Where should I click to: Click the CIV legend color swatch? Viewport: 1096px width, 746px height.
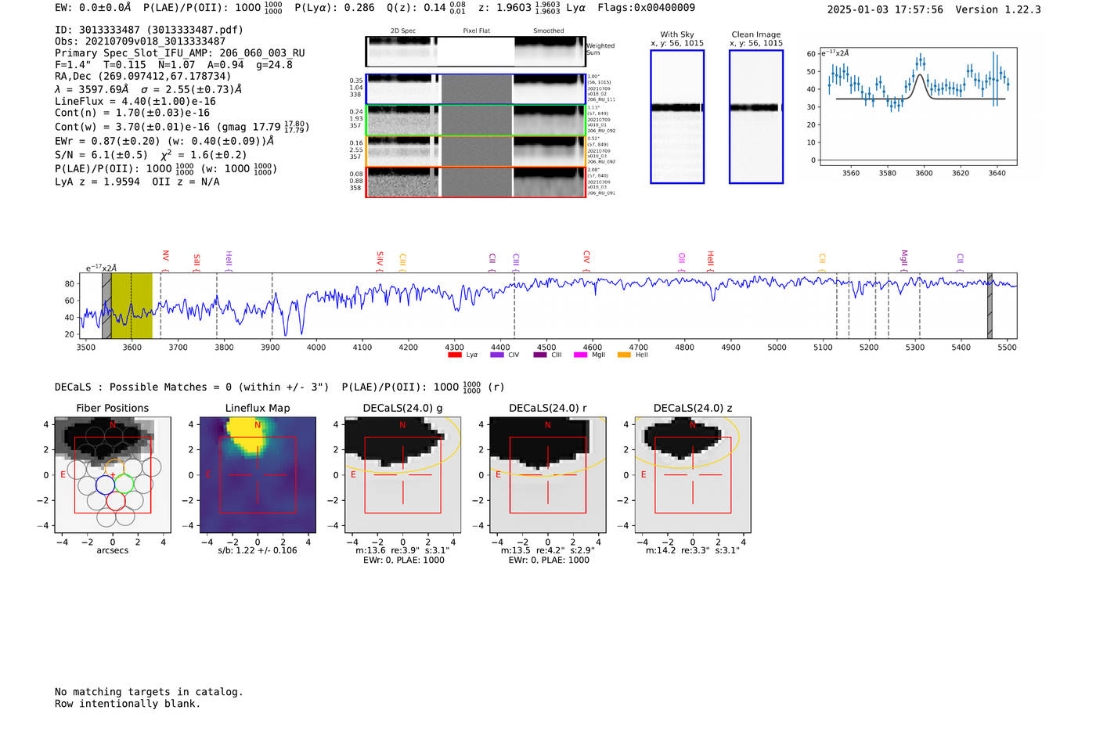pyautogui.click(x=496, y=355)
